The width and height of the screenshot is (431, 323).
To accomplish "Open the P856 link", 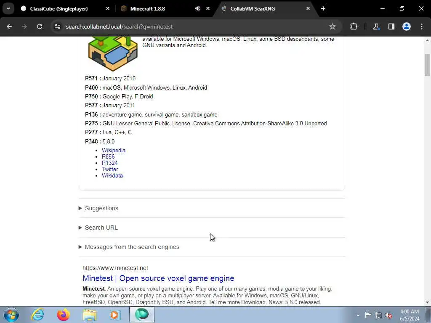I will pos(108,156).
